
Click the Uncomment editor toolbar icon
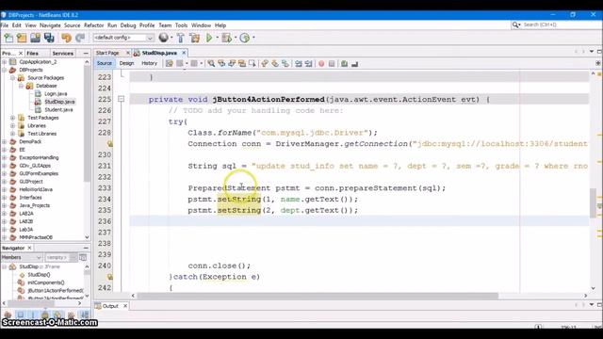pos(354,63)
